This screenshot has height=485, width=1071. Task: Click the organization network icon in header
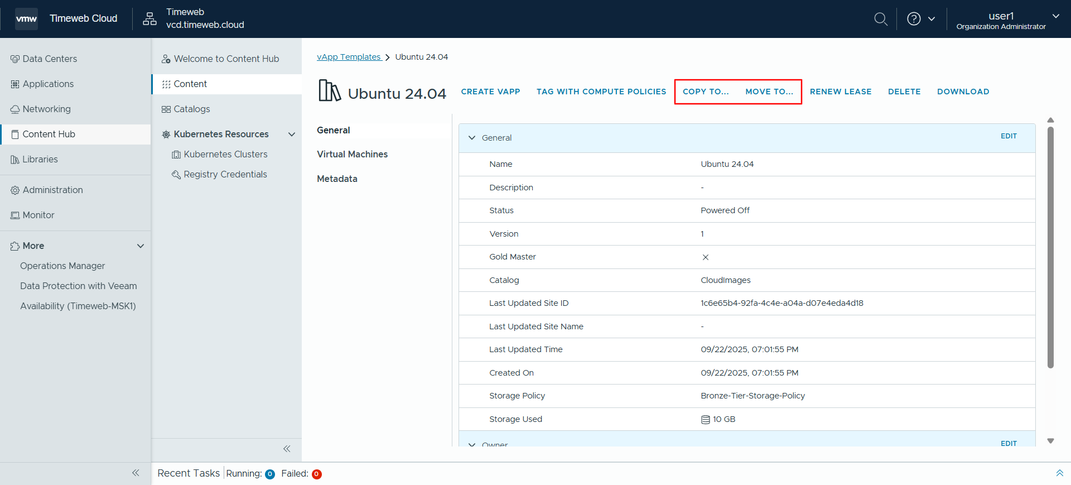(149, 19)
